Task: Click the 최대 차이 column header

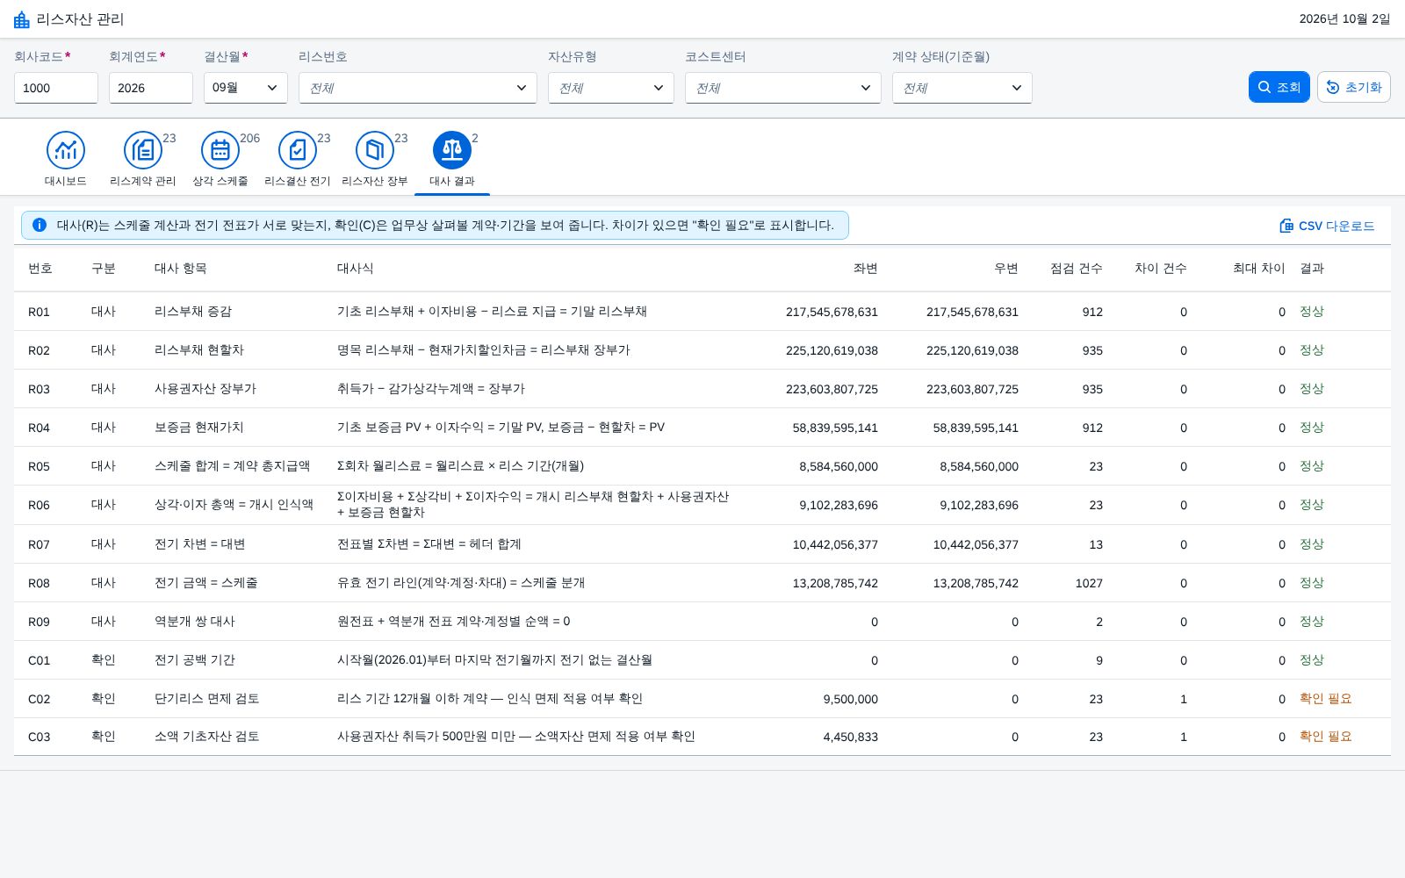Action: click(x=1258, y=269)
